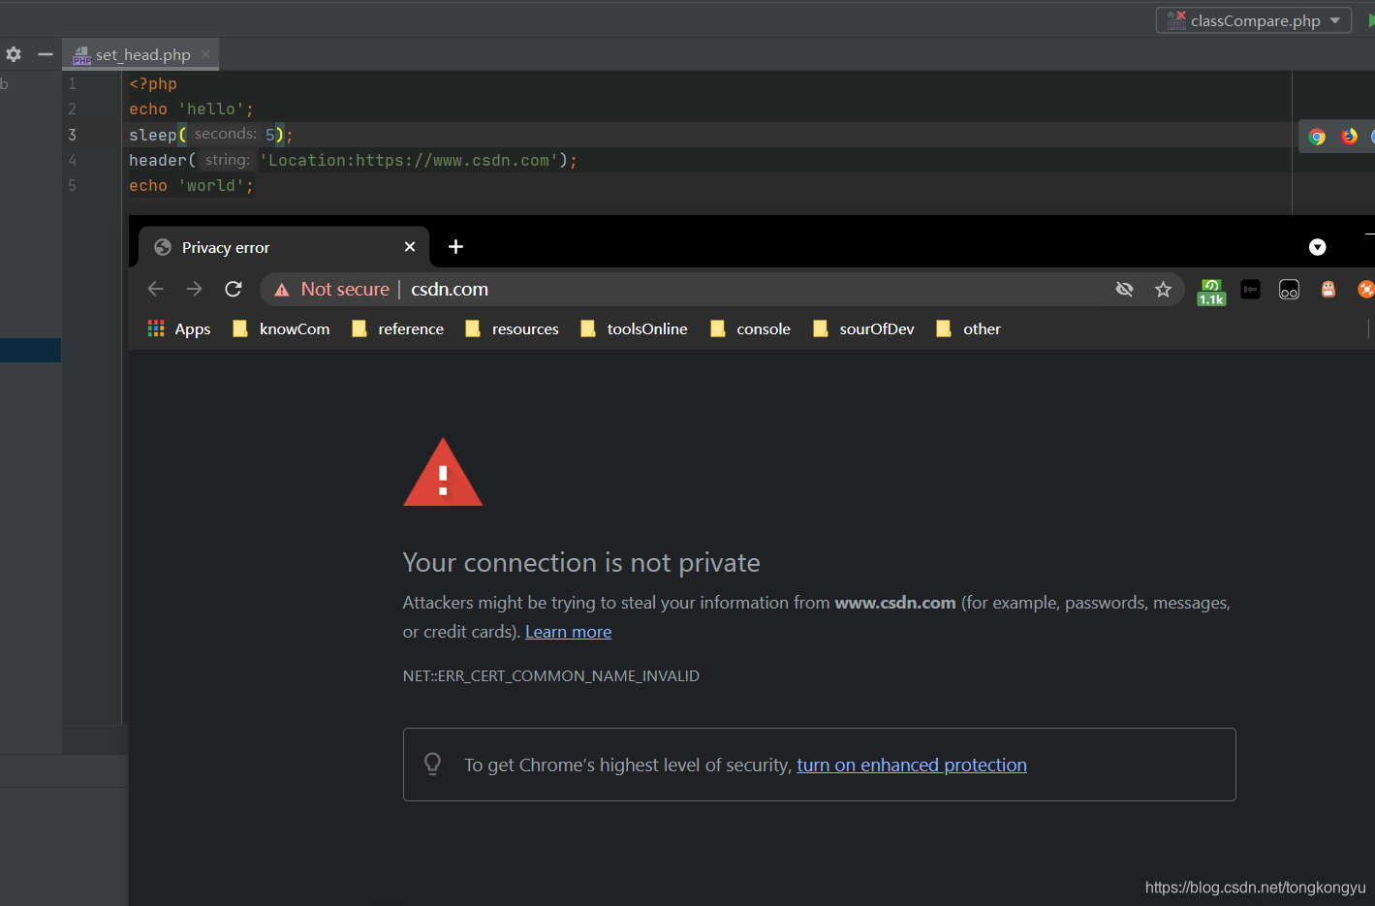Screen dimensions: 1375x906
Task: Select the Privacy error browser tab
Action: [284, 247]
